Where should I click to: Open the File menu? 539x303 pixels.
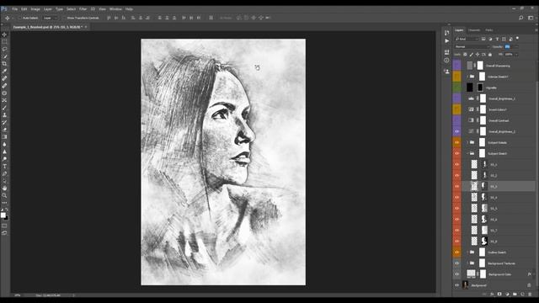15,9
